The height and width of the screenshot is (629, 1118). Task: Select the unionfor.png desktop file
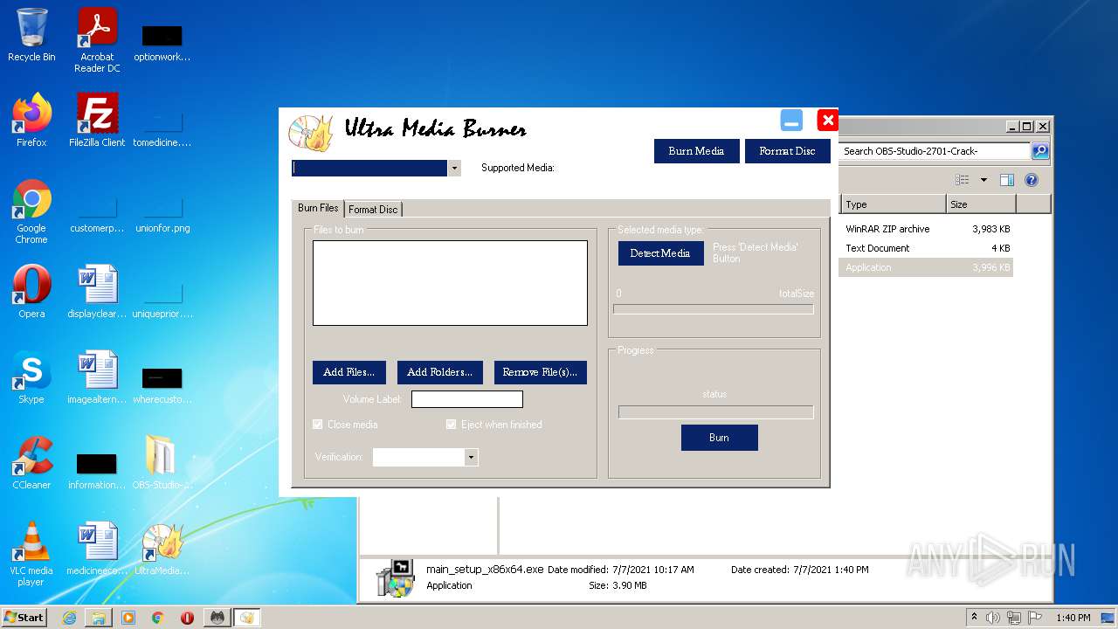coord(162,215)
